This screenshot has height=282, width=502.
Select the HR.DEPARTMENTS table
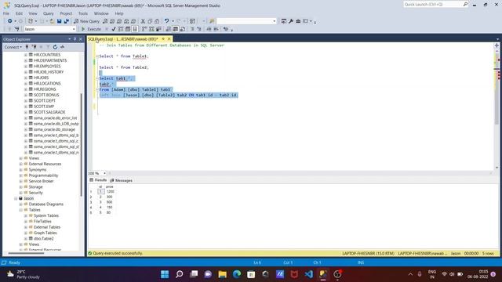click(x=50, y=60)
